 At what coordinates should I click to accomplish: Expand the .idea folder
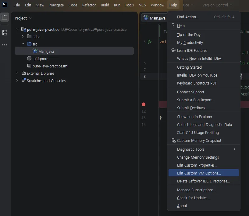23,36
